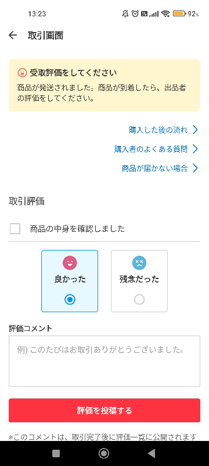Select the 良かった radio button

70,300
